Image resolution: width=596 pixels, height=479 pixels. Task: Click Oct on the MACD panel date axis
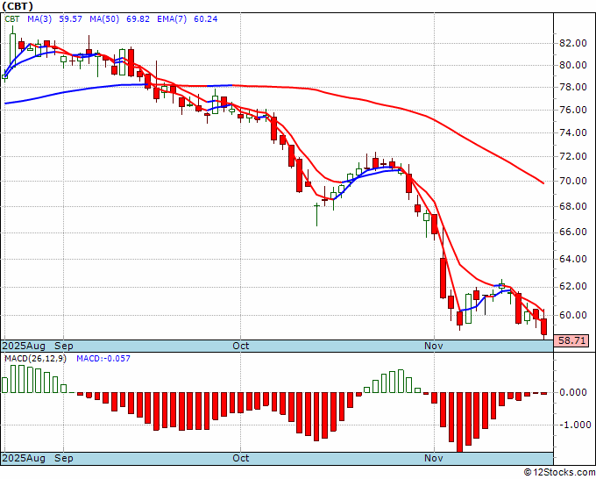click(x=241, y=458)
